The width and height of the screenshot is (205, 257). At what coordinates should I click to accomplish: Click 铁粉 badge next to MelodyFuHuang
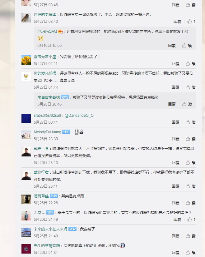(x=66, y=132)
